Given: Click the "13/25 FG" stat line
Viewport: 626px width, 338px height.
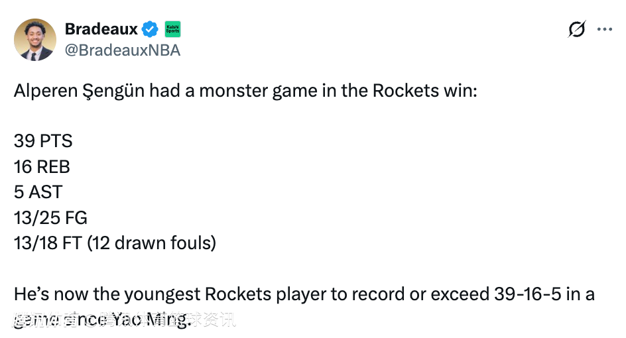Looking at the screenshot, I should point(50,217).
